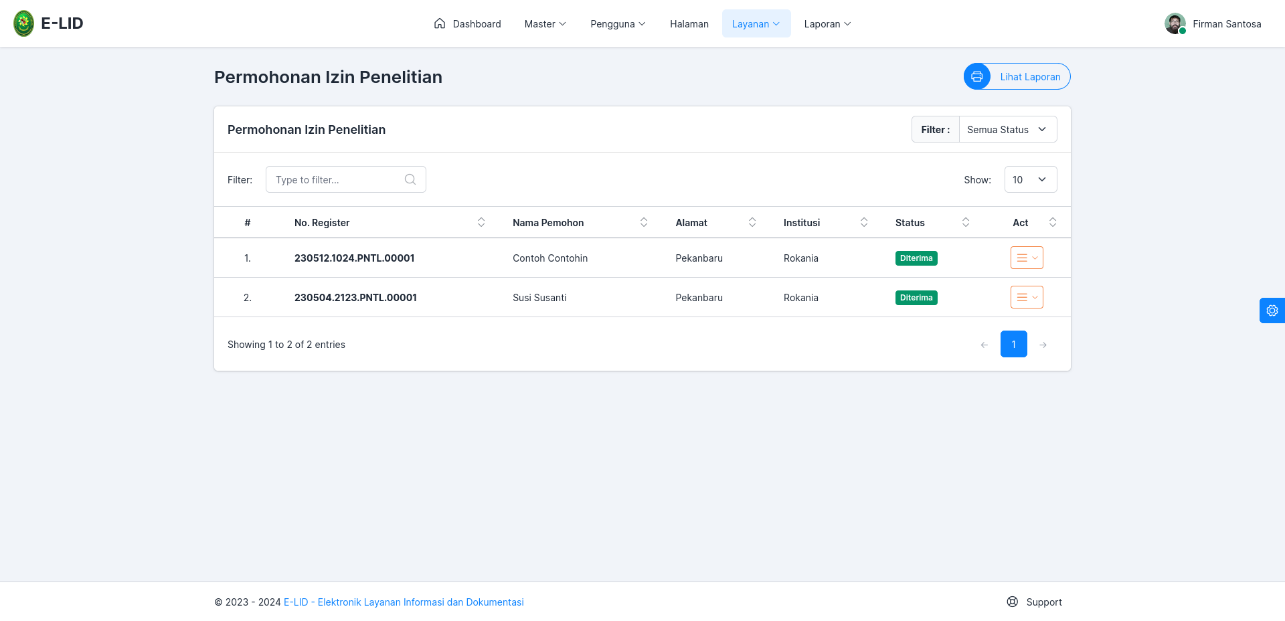
Task: Open action menu for 230512.1024.PNTL.00001
Action: coord(1027,258)
